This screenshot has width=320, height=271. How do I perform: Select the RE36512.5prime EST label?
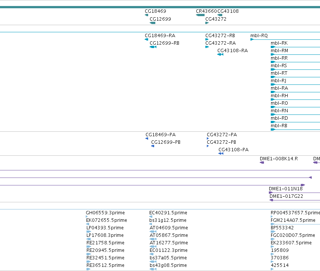(x=105, y=265)
